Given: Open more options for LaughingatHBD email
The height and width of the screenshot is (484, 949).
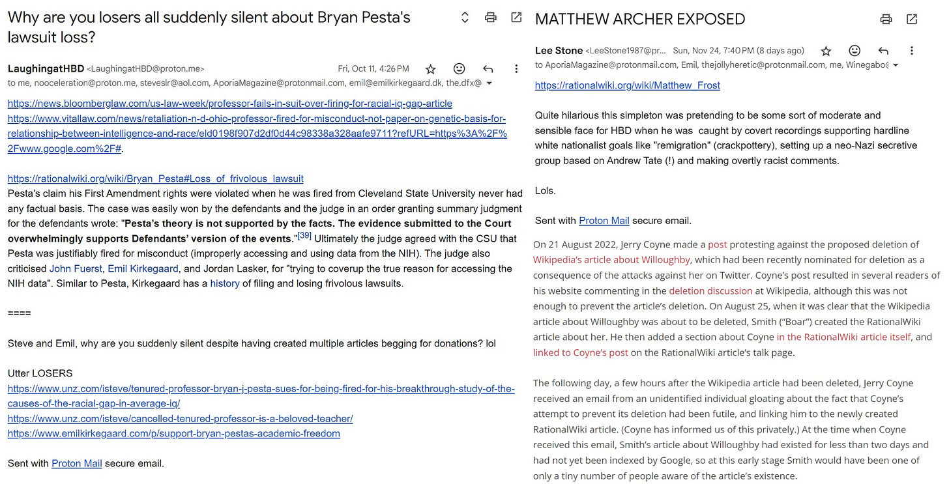Looking at the screenshot, I should 516,68.
